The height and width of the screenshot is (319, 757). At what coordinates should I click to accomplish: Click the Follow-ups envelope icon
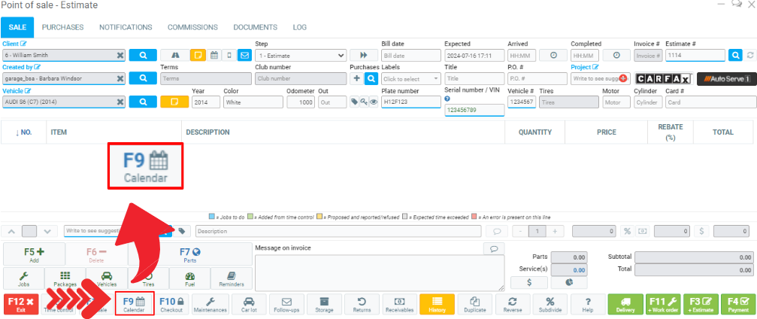click(x=286, y=304)
